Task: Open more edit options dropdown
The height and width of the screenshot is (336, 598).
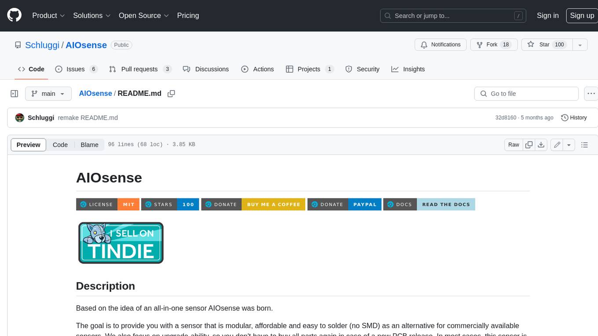Action: (x=569, y=145)
